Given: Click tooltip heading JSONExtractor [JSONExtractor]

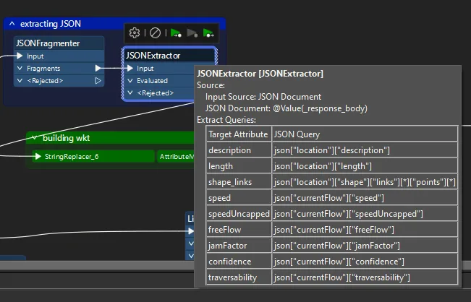Looking at the screenshot, I should (260, 74).
